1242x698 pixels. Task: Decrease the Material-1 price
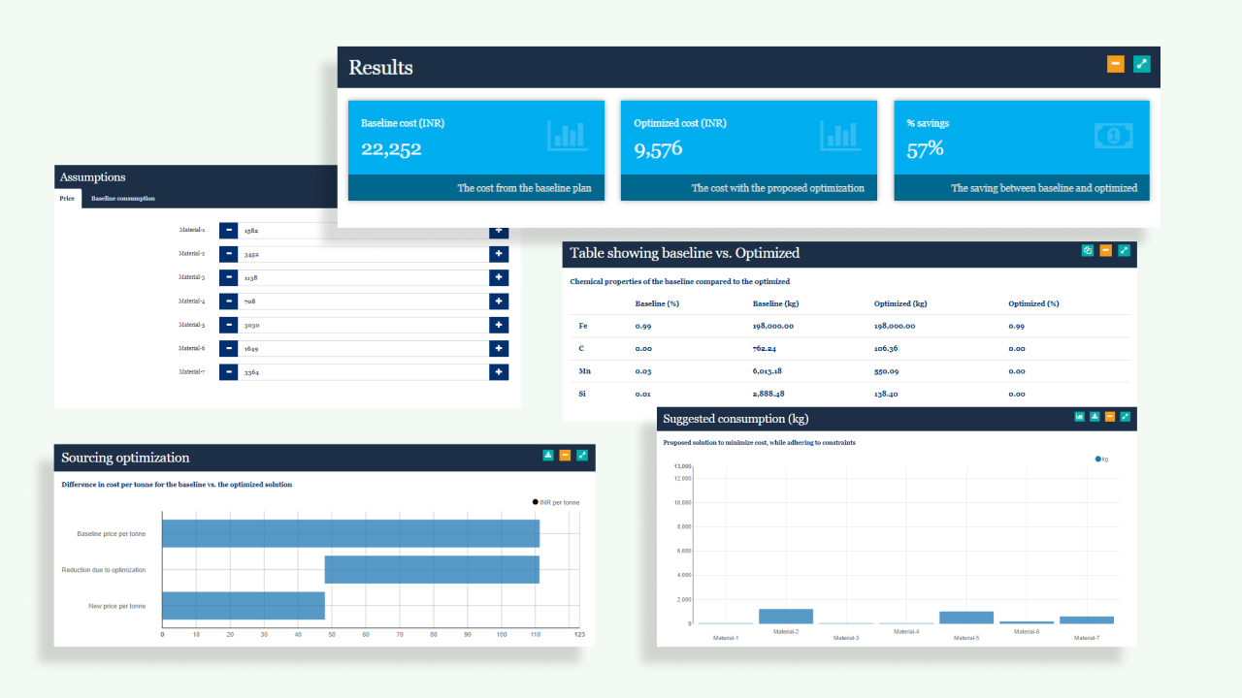(228, 231)
